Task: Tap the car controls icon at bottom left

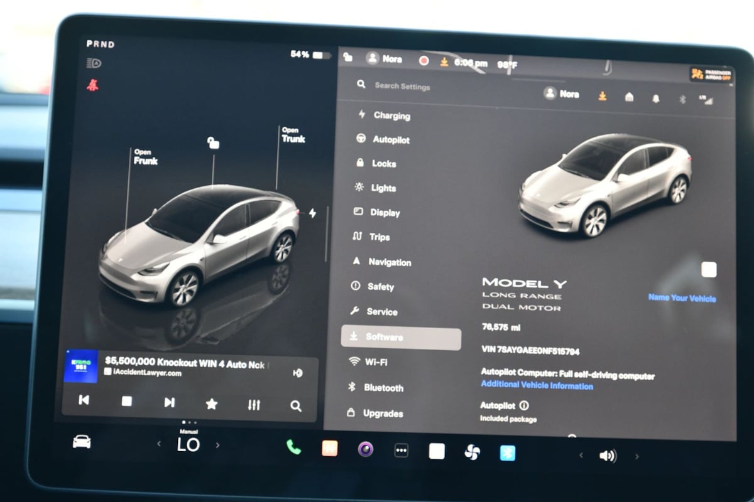Action: (x=82, y=442)
